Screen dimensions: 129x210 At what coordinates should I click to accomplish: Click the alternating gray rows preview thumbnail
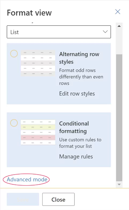[x=38, y=63]
